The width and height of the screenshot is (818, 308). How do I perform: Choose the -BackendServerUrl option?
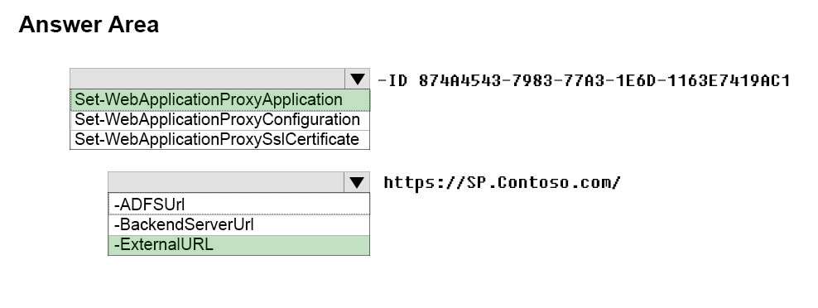[239, 224]
